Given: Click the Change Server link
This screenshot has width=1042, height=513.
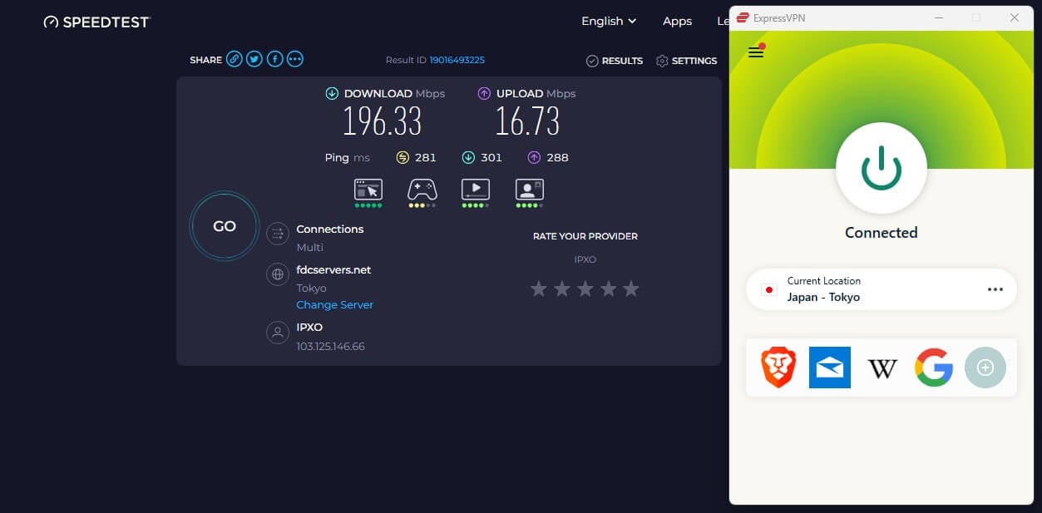Looking at the screenshot, I should point(334,304).
